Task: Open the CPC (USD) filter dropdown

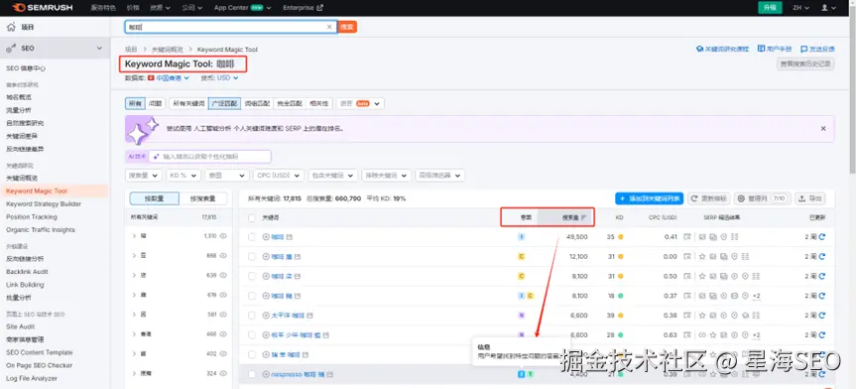Action: [279, 176]
